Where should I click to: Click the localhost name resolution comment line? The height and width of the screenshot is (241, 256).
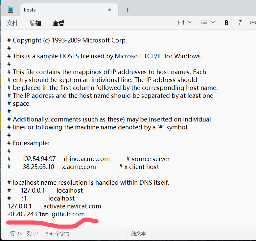(88, 182)
